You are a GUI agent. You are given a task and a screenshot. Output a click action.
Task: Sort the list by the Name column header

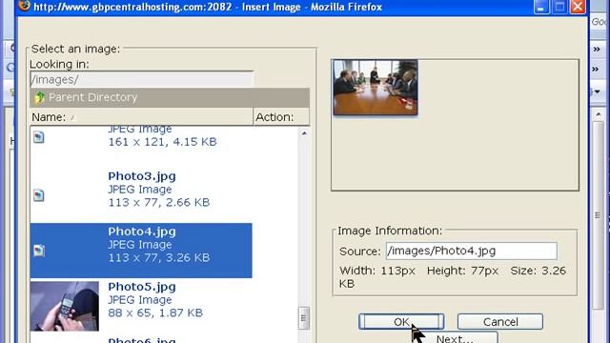tap(142, 117)
